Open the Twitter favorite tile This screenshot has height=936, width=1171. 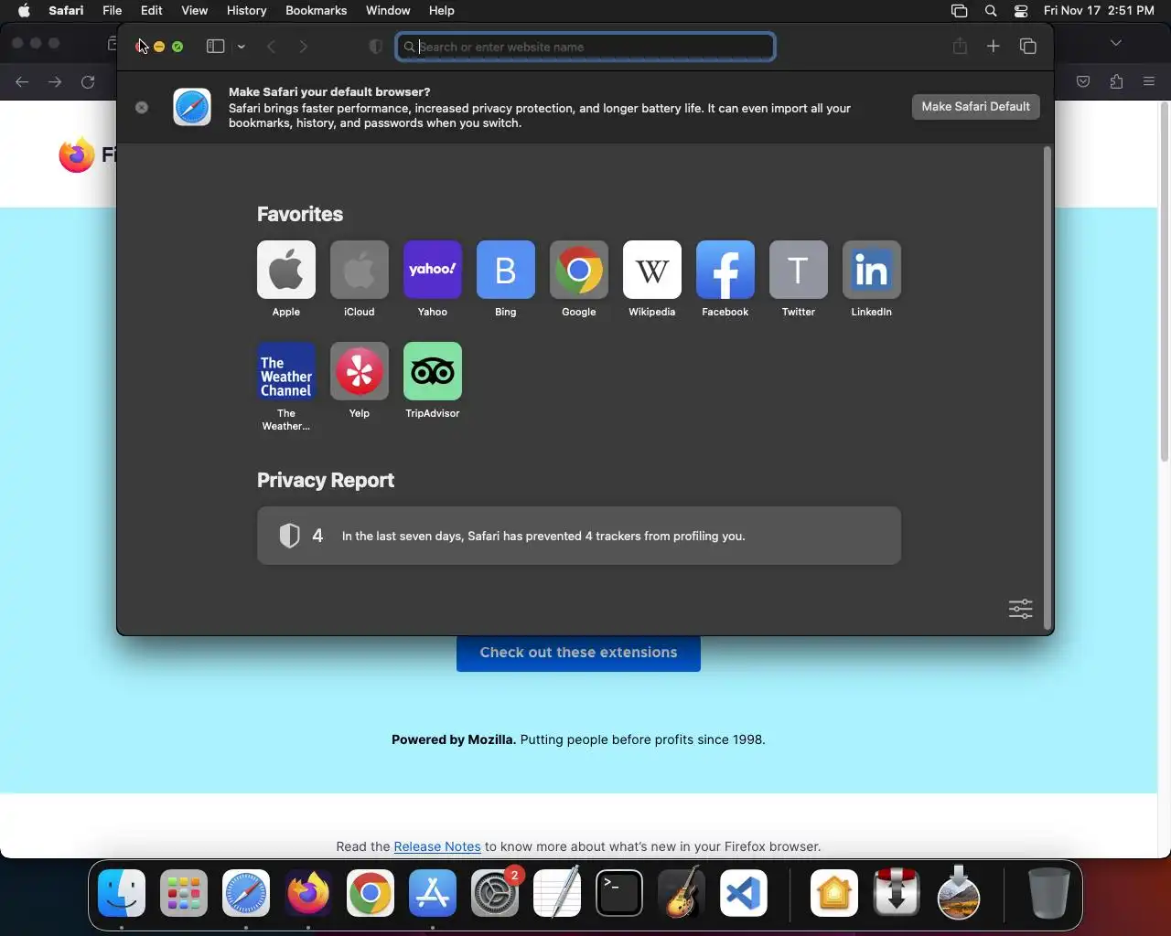pos(799,270)
